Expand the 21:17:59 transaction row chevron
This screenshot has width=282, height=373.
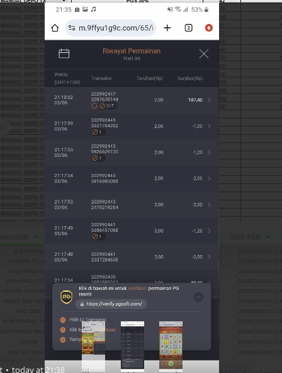point(209,126)
